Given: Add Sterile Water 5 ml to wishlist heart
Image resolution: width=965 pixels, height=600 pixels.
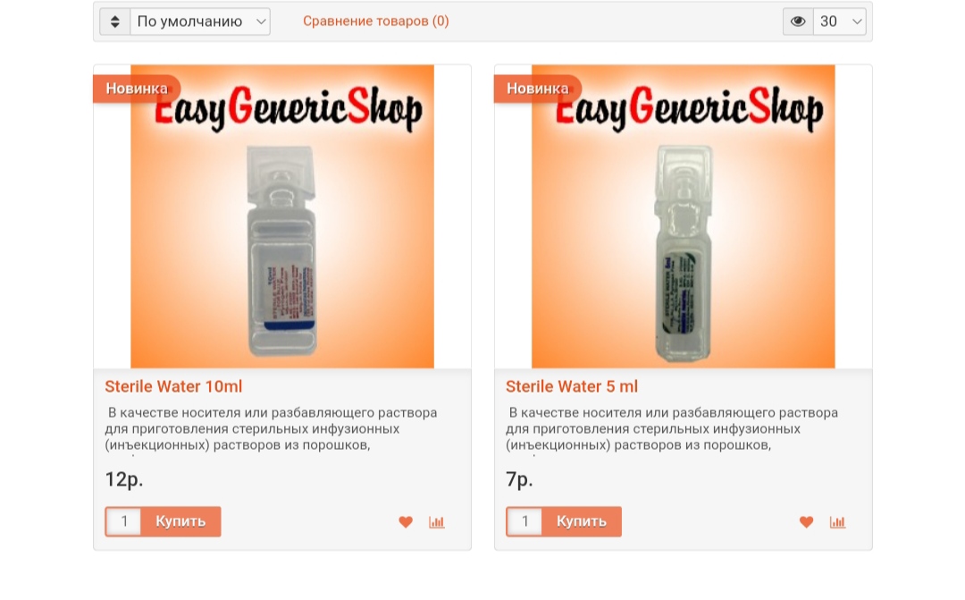Looking at the screenshot, I should click(x=806, y=522).
